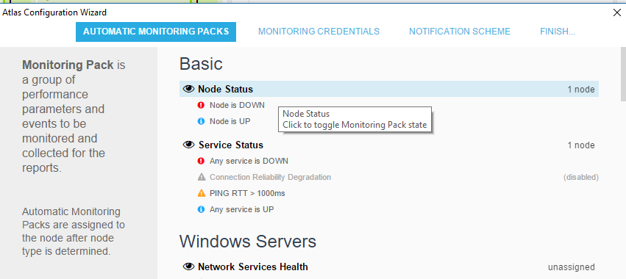The image size is (626, 279).
Task: Click the vertical scrollbar thumb
Action: tap(623, 75)
